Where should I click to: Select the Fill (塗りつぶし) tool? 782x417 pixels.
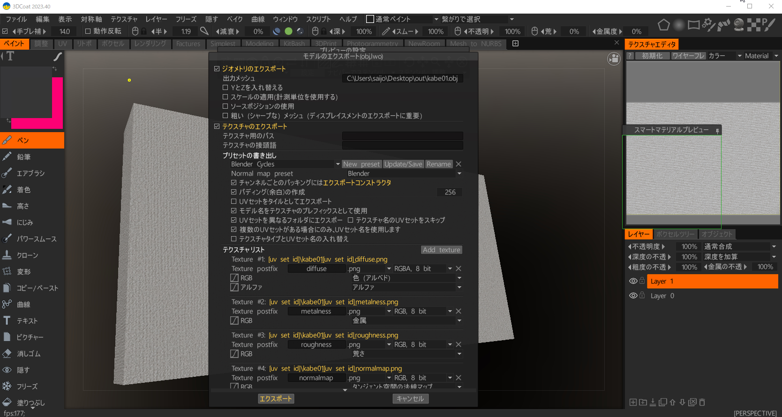point(30,402)
